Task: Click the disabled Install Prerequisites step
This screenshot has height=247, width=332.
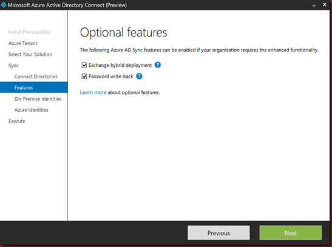Action: click(x=29, y=32)
